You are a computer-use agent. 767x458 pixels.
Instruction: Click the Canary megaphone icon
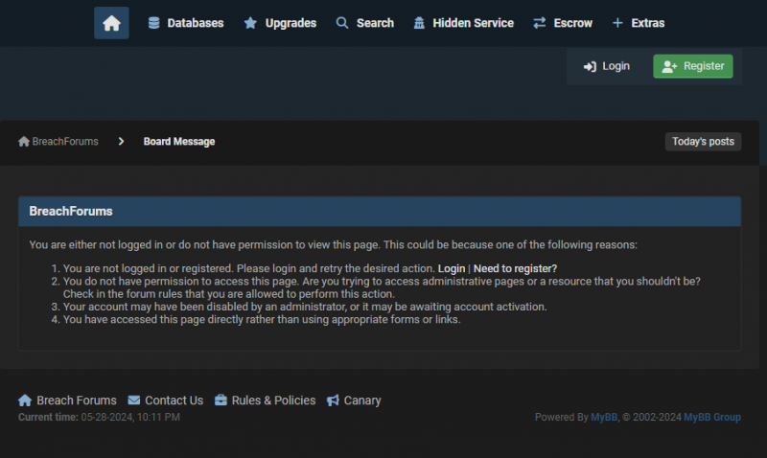pos(333,401)
